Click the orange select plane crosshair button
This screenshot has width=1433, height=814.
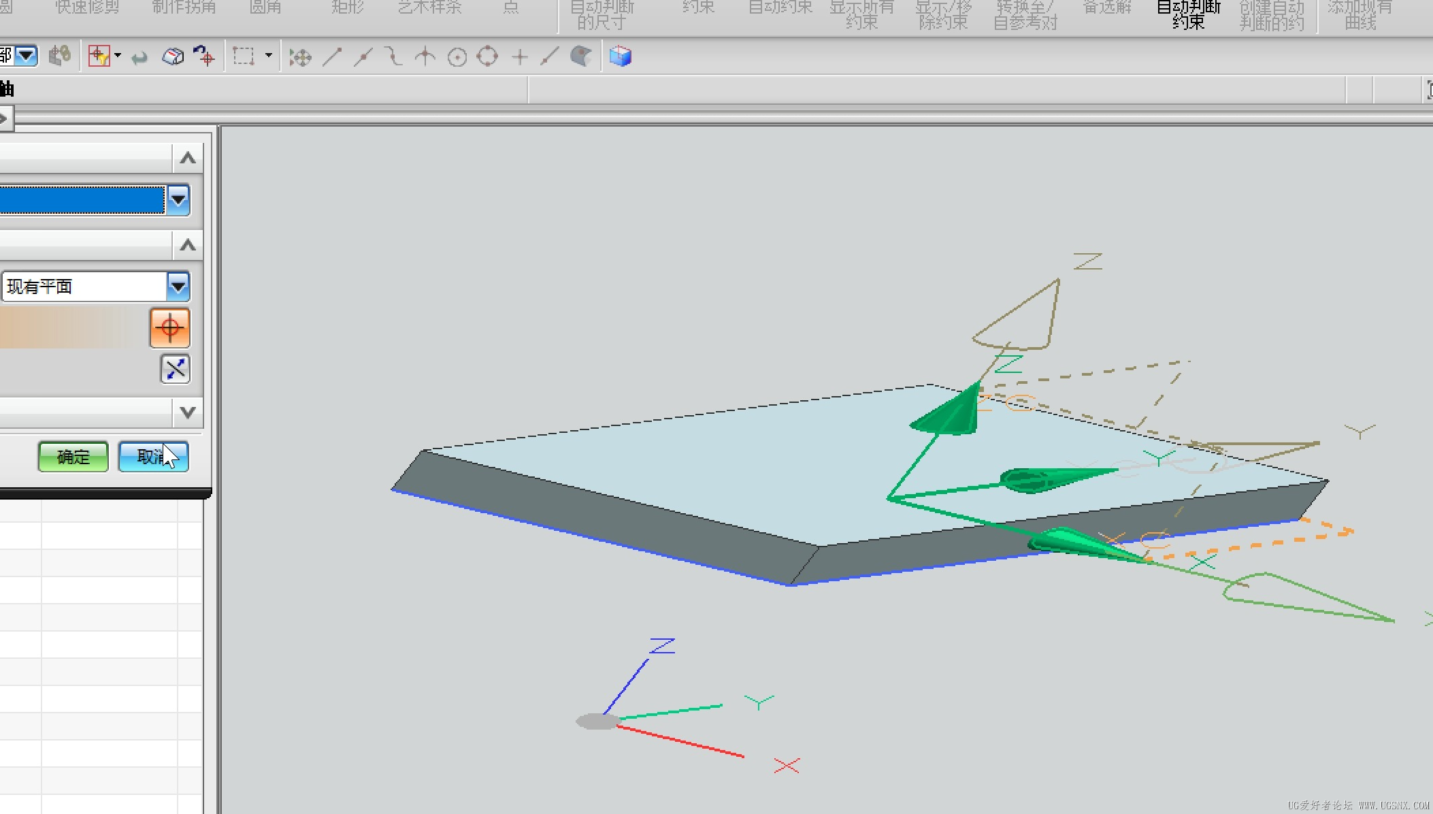pos(170,328)
